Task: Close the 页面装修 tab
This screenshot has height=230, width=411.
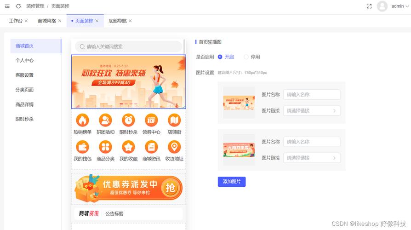Action: coord(97,21)
